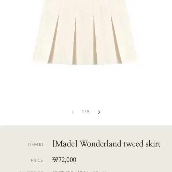Click the SALE PRICE label at bottom

[x=31, y=171]
